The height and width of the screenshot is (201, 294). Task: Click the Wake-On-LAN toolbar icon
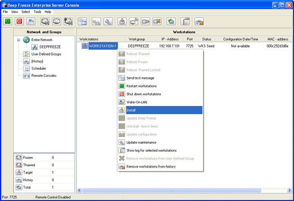[x=31, y=21]
